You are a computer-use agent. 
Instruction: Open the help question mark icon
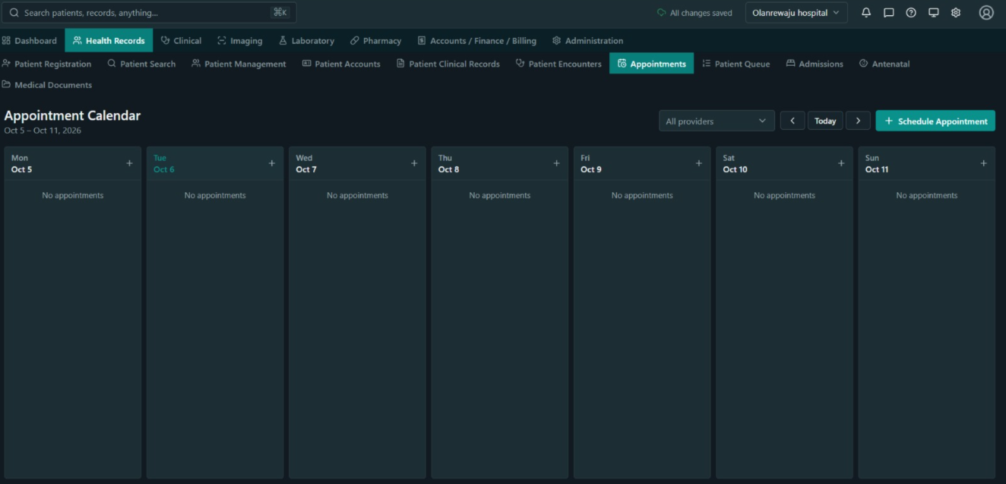(x=911, y=13)
